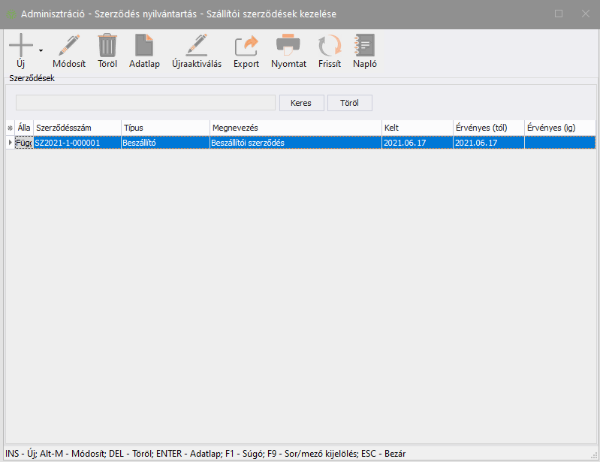Click the Érvényes (tól) column header
Image resolution: width=600 pixels, height=462 pixels.
click(x=488, y=128)
